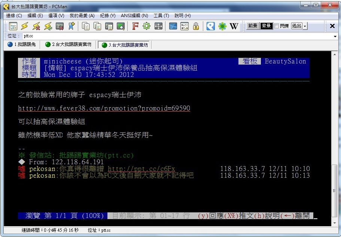Click the lightning disconnect icon with red X

pos(36,26)
